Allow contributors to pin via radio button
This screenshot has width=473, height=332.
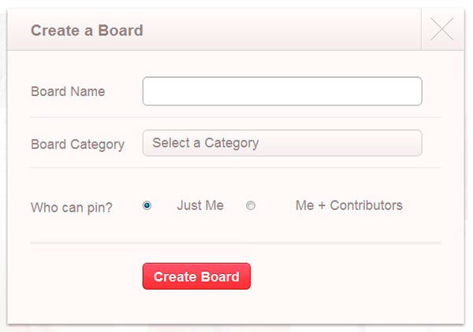(251, 206)
